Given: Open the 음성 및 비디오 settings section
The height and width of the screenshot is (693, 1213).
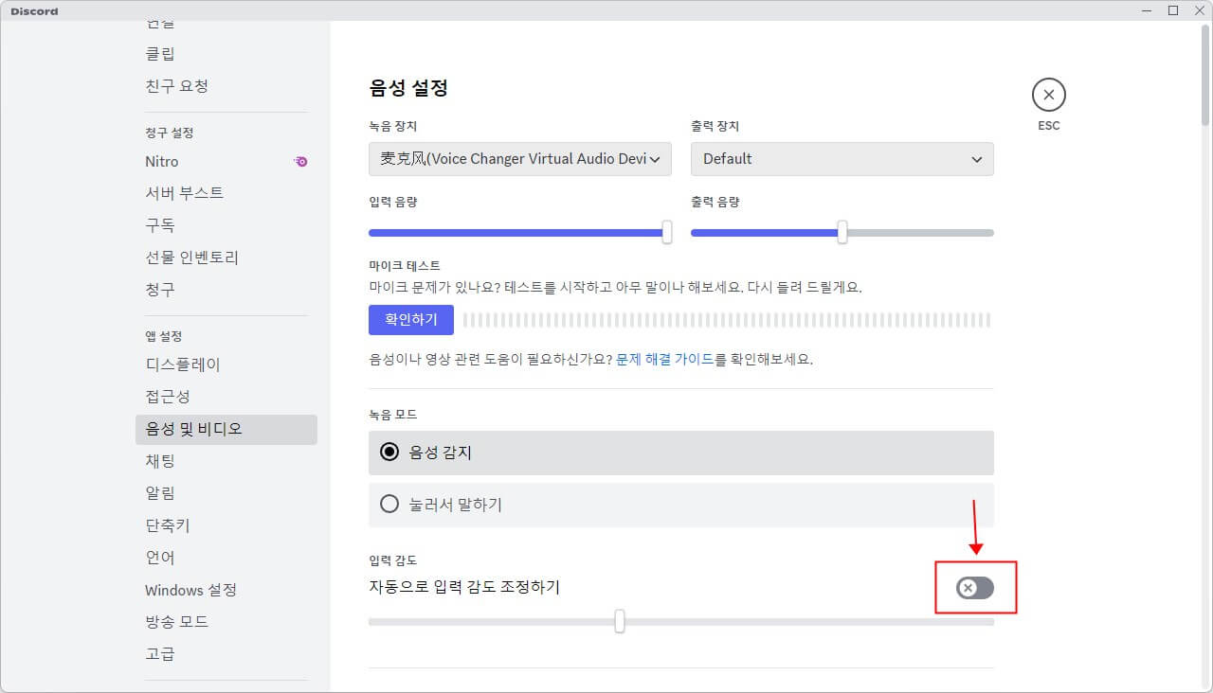Looking at the screenshot, I should pos(190,429).
